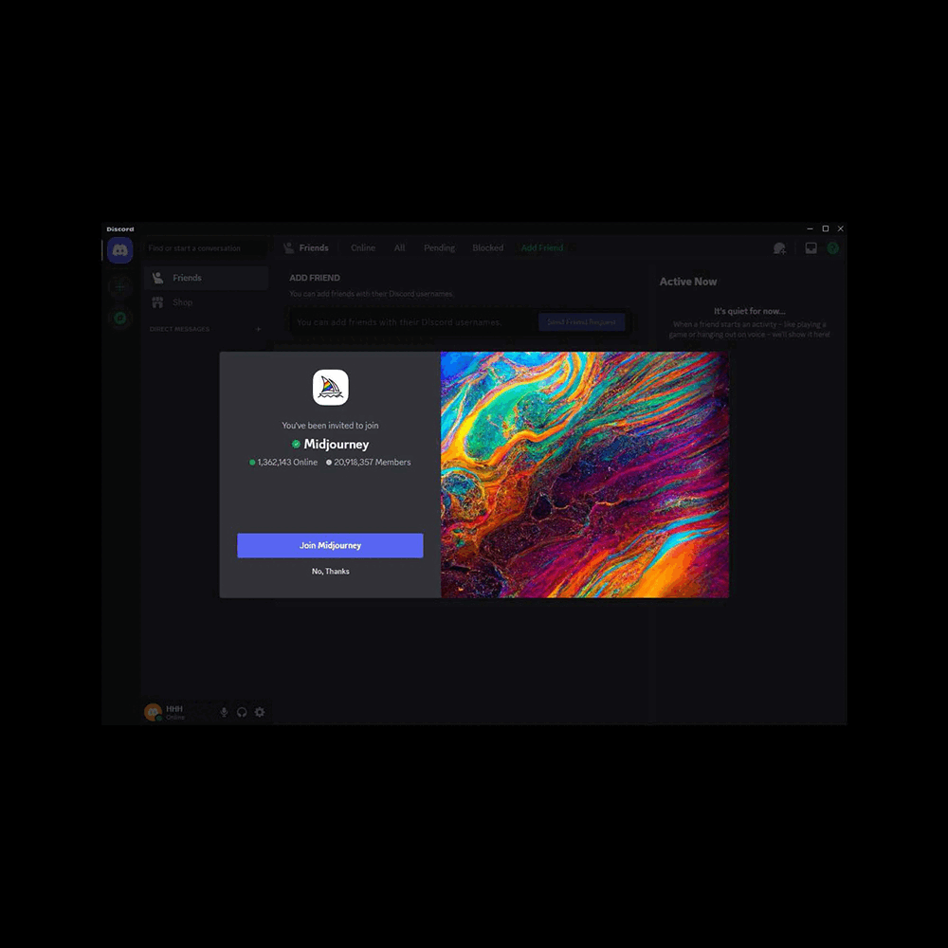This screenshot has height=948, width=948.
Task: Click the Join Midjourney button
Action: (330, 546)
